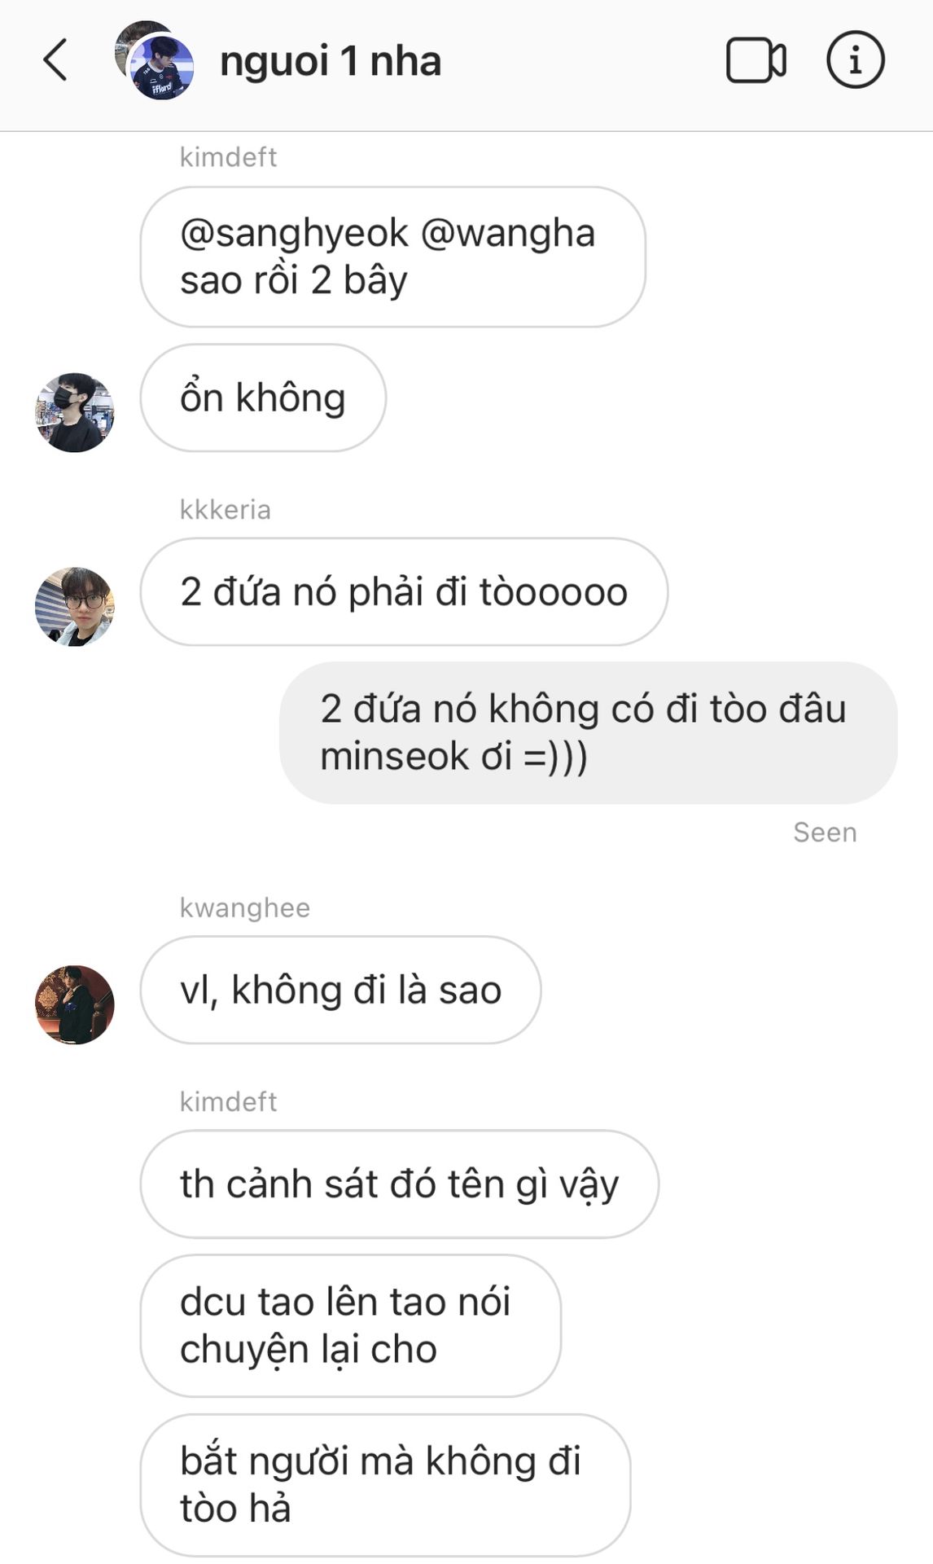Tap the 'dcu tao lên tao nói chuyện' bubble

click(x=350, y=1325)
